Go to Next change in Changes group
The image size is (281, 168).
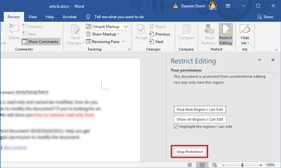tap(156, 42)
